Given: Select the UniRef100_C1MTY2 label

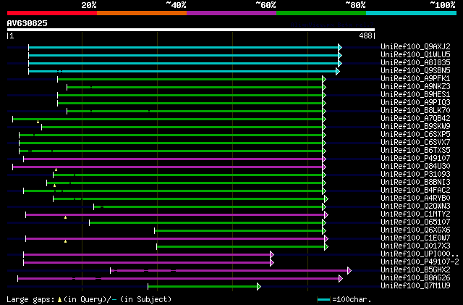Looking at the screenshot, I should pos(415,214).
